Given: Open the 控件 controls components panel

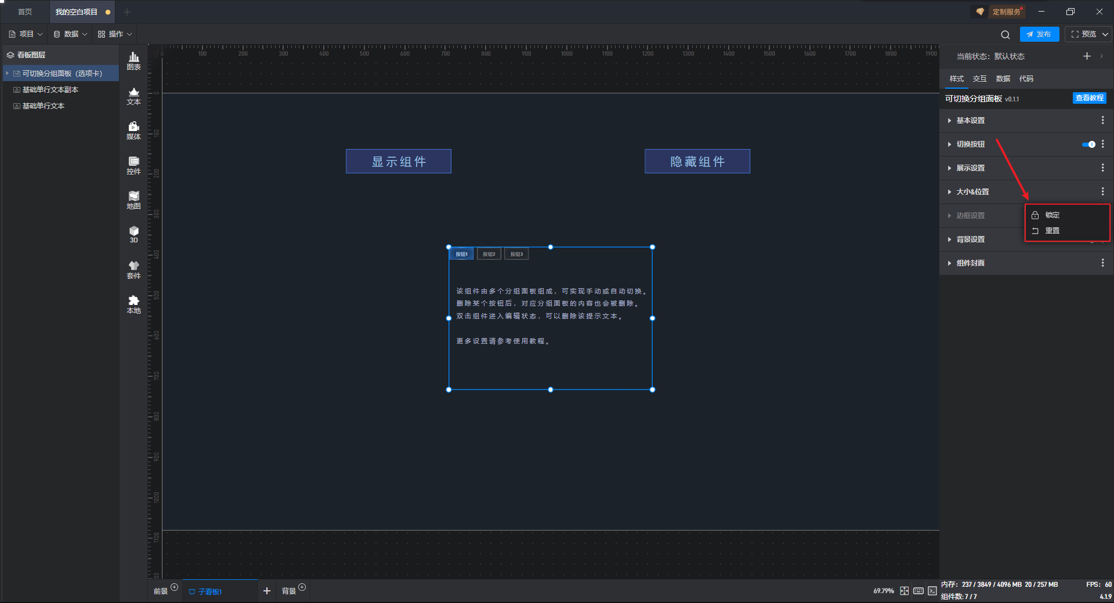Looking at the screenshot, I should 133,165.
